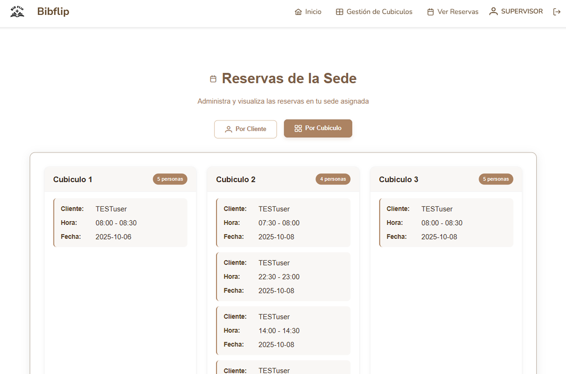This screenshot has height=374, width=566.
Task: Click the calendar icon beside Reservas de la Sede
Action: tap(213, 79)
